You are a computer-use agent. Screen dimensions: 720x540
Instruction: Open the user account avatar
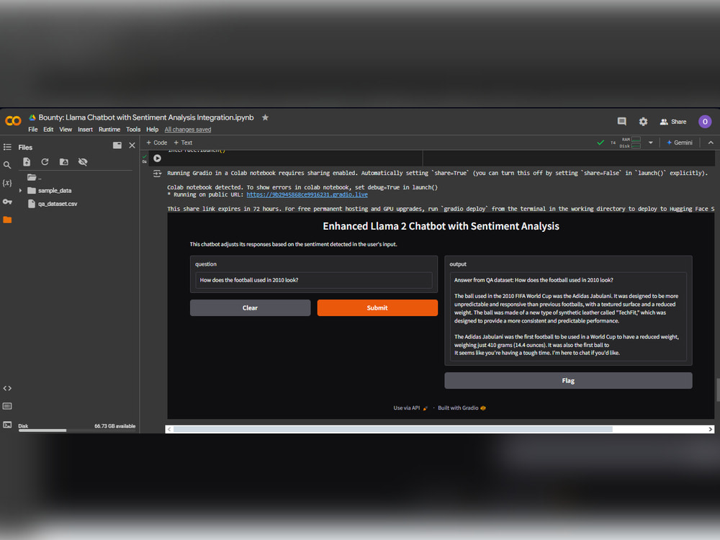click(705, 122)
